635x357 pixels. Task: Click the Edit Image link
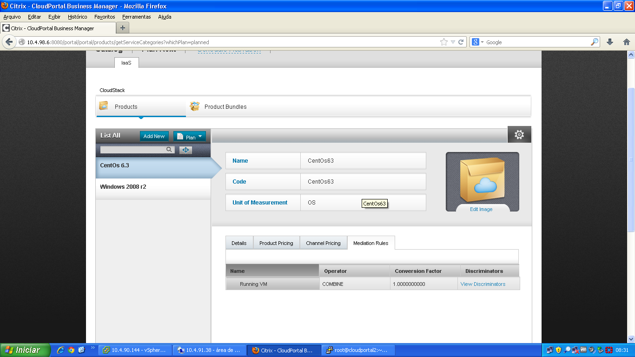coord(481,209)
